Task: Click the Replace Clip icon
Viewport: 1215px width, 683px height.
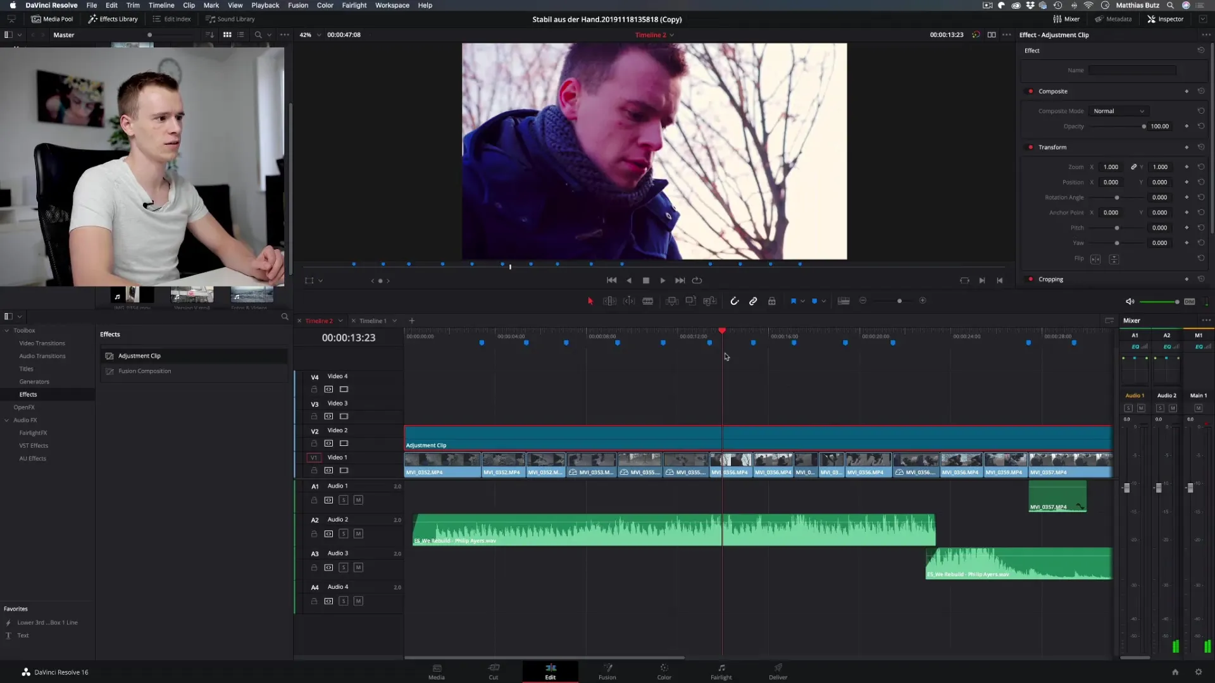Action: (710, 301)
